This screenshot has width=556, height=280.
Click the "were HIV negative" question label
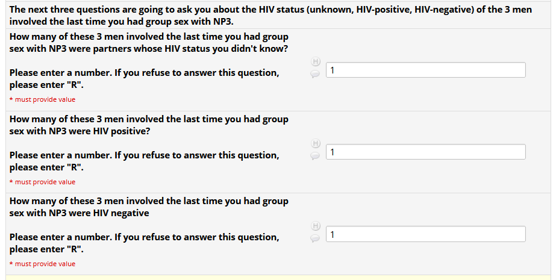(x=149, y=207)
